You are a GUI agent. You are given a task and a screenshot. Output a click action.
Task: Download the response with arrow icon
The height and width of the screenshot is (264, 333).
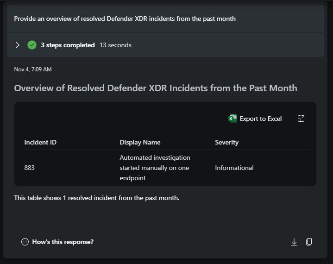294,242
